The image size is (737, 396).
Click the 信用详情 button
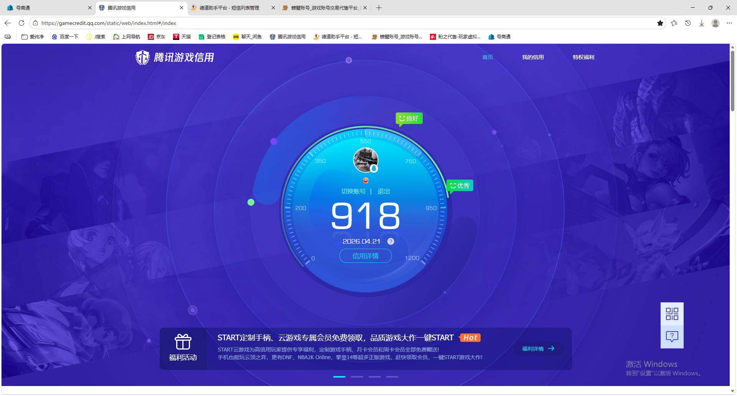365,256
